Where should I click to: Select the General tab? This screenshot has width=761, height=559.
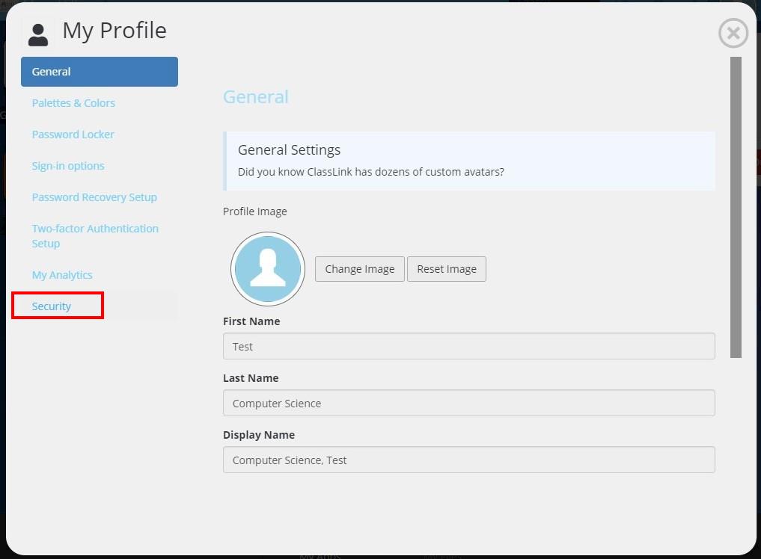coord(100,72)
